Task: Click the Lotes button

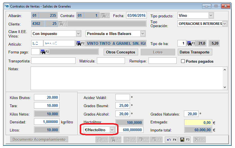Action: [x=158, y=52]
